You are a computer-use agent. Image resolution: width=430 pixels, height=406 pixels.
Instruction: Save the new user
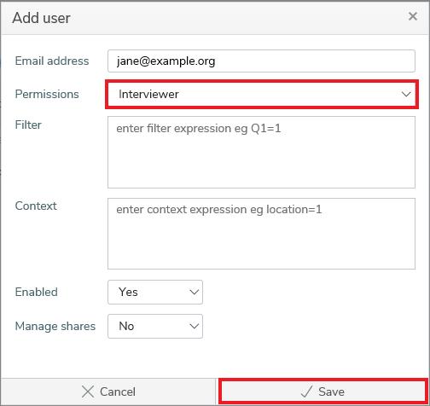point(323,391)
